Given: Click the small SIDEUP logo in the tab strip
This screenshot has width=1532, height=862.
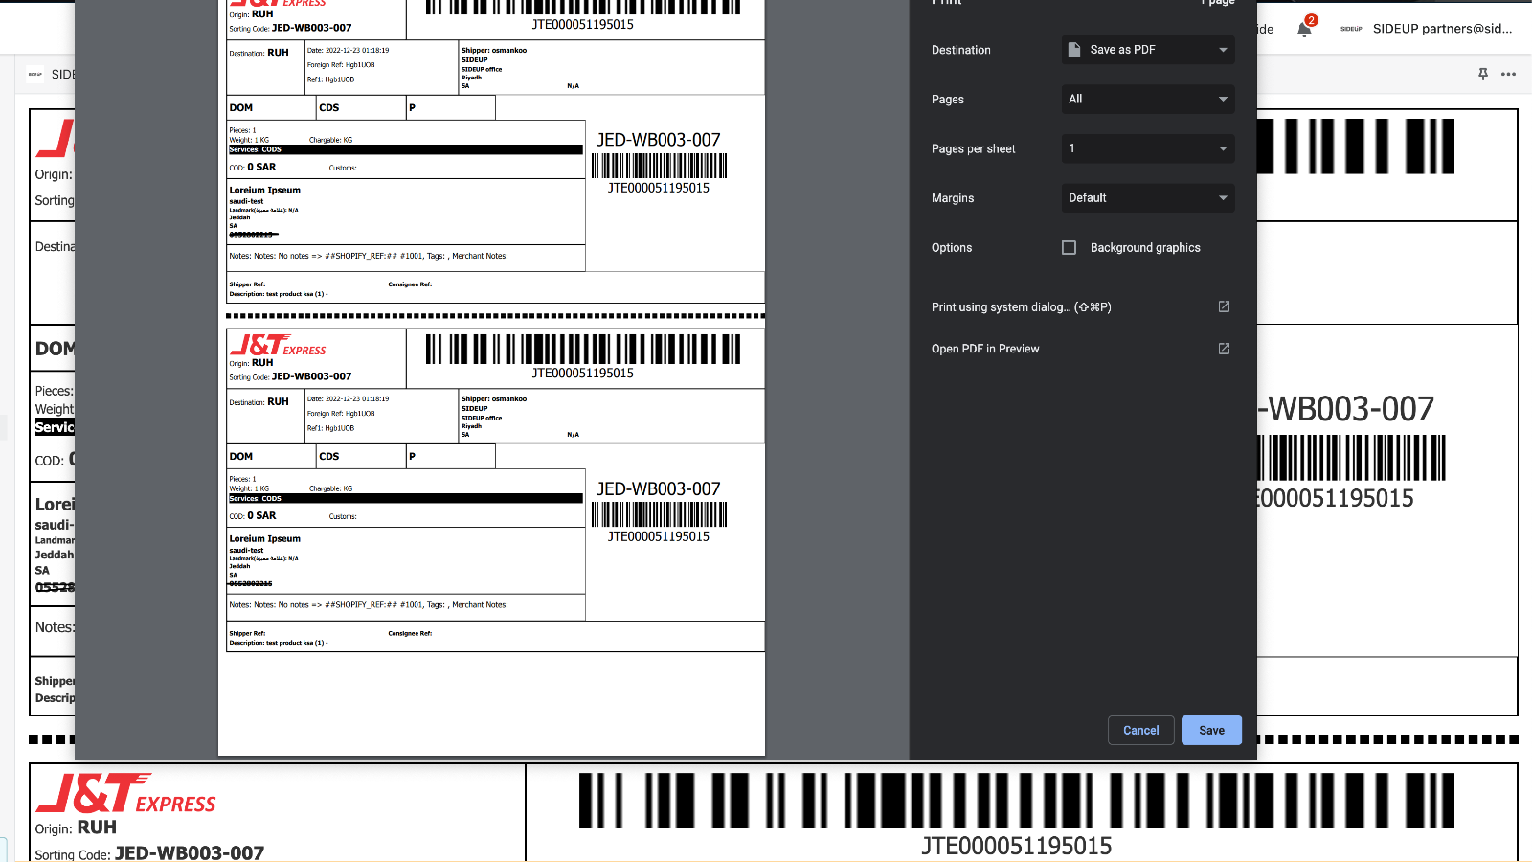Looking at the screenshot, I should pyautogui.click(x=35, y=74).
